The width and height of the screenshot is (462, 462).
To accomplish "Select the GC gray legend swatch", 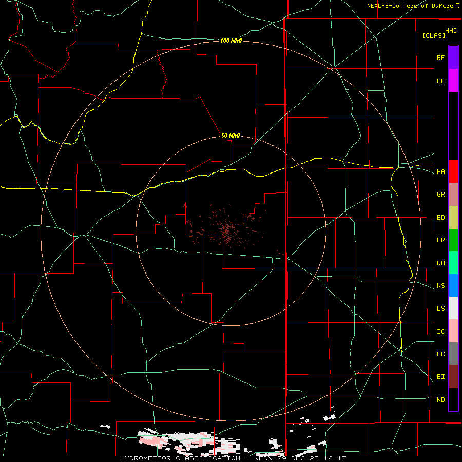I will click(453, 354).
